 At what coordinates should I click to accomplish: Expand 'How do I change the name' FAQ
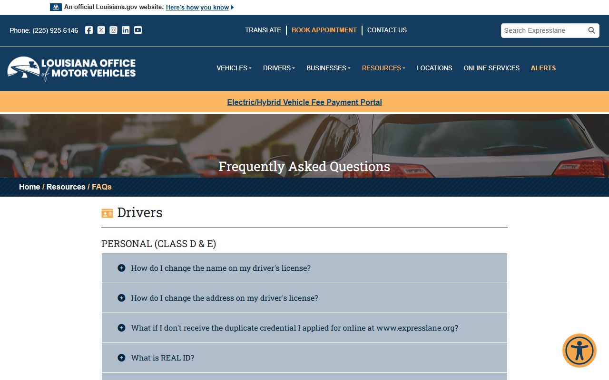tap(304, 268)
